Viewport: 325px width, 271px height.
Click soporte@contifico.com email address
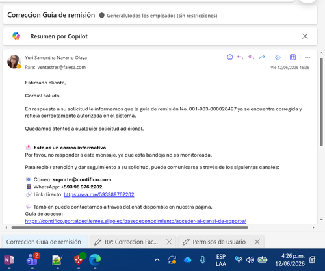coord(82,179)
